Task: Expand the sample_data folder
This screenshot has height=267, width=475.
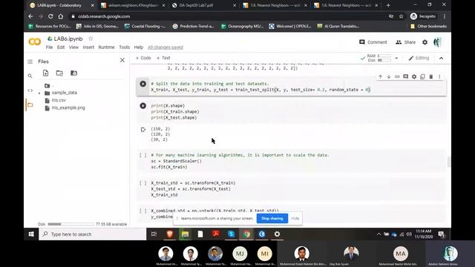Action: pos(39,93)
